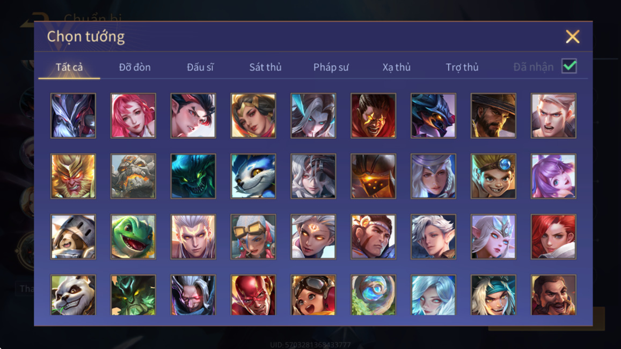
Task: Select the pink-haired girl hero portrait
Action: [133, 116]
